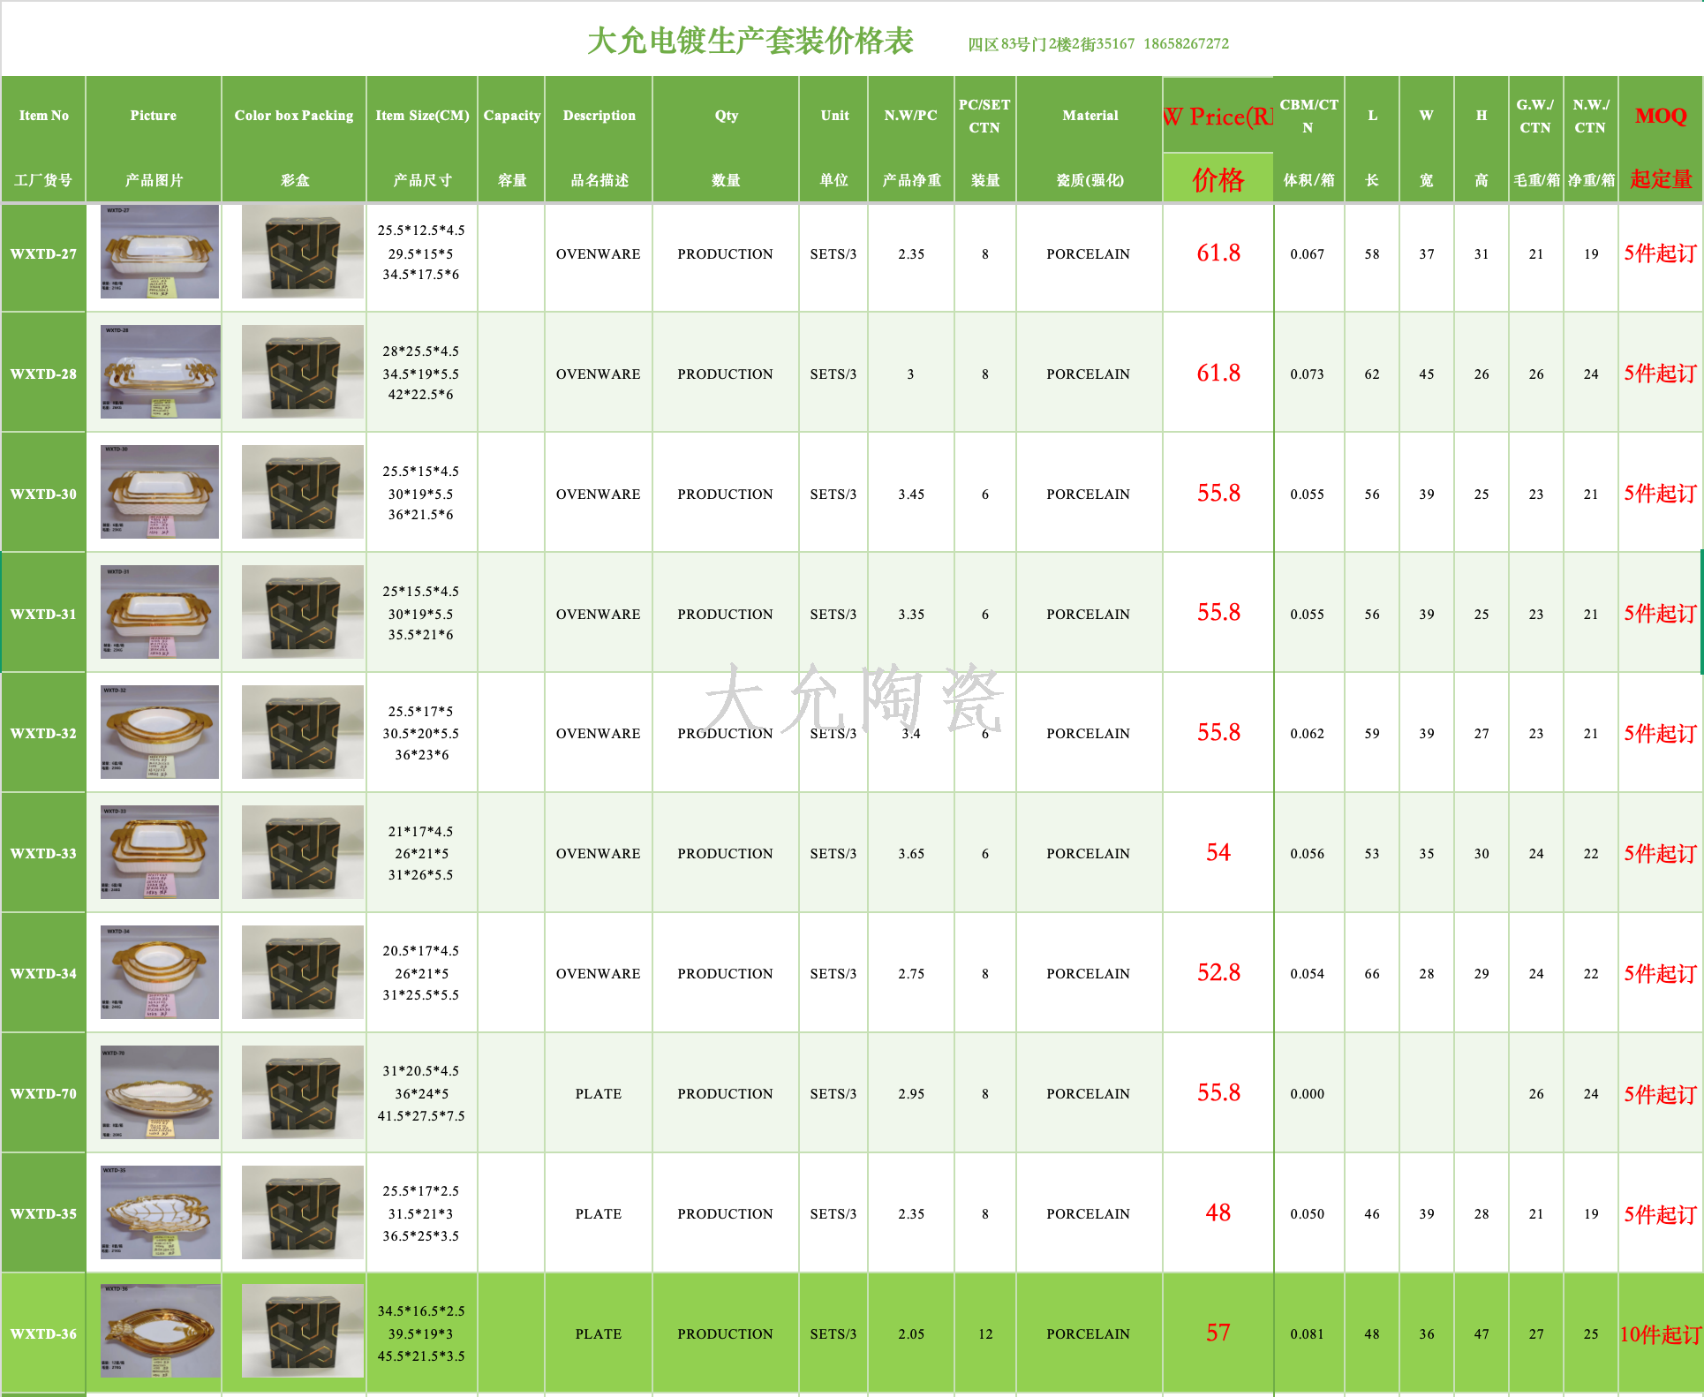This screenshot has height=1397, width=1704.
Task: Click the WXTD-30 item size cell
Action: 421,493
